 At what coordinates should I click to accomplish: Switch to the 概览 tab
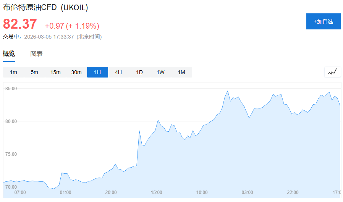click(x=9, y=54)
